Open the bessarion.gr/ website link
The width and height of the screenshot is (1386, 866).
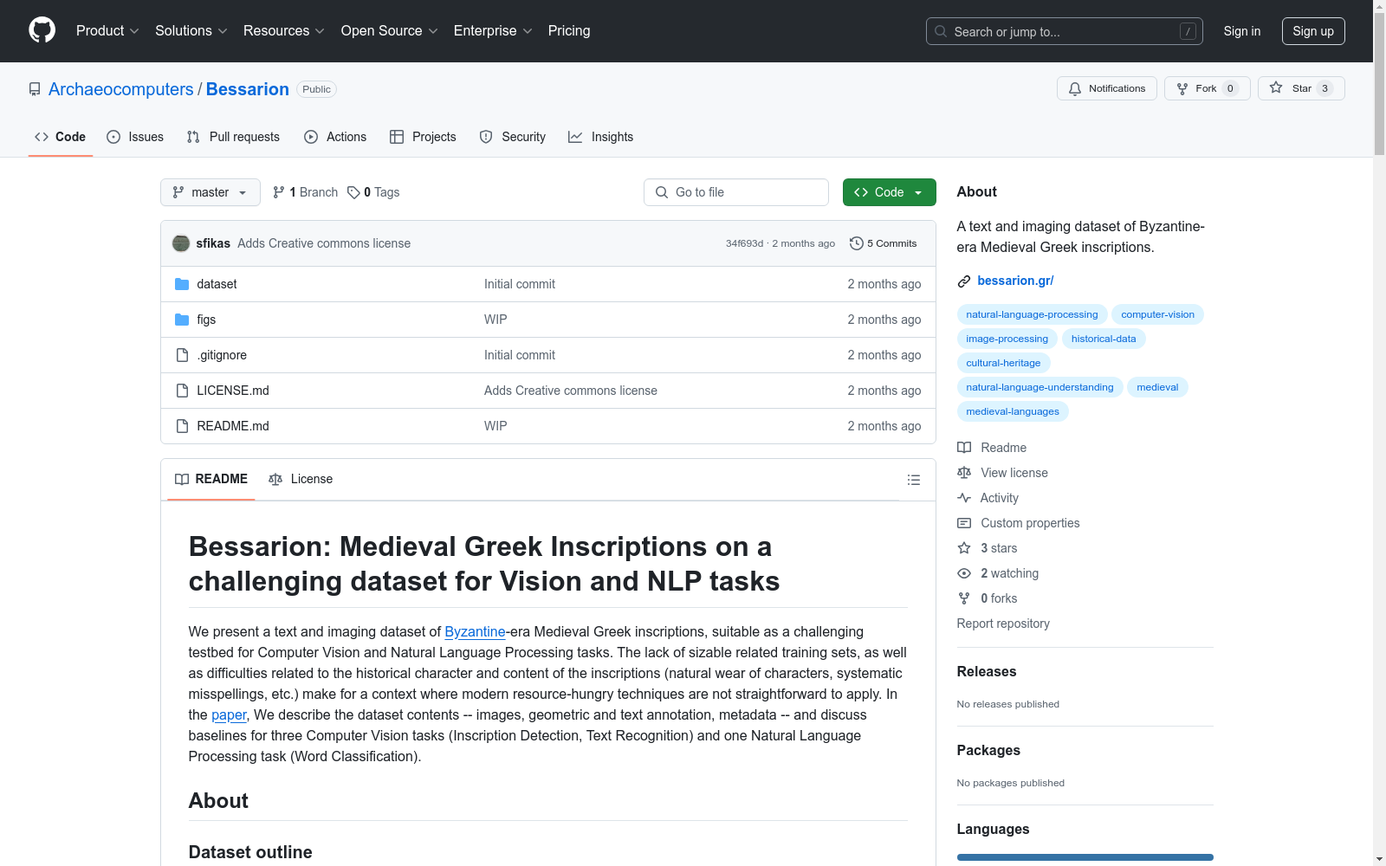[x=1015, y=281]
